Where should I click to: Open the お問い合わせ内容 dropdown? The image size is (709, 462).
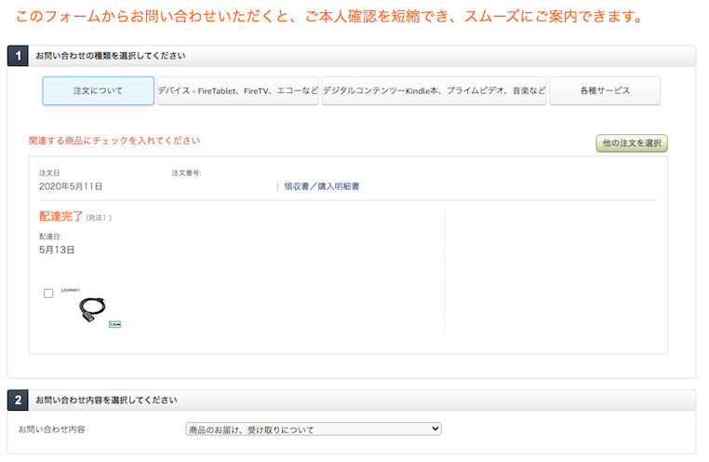pyautogui.click(x=313, y=429)
